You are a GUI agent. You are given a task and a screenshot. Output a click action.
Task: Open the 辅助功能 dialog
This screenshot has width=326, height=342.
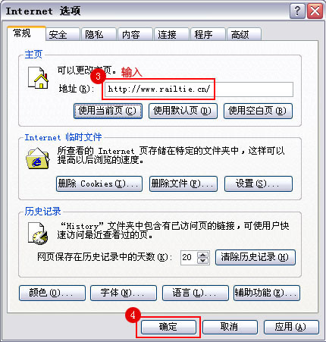[267, 293]
